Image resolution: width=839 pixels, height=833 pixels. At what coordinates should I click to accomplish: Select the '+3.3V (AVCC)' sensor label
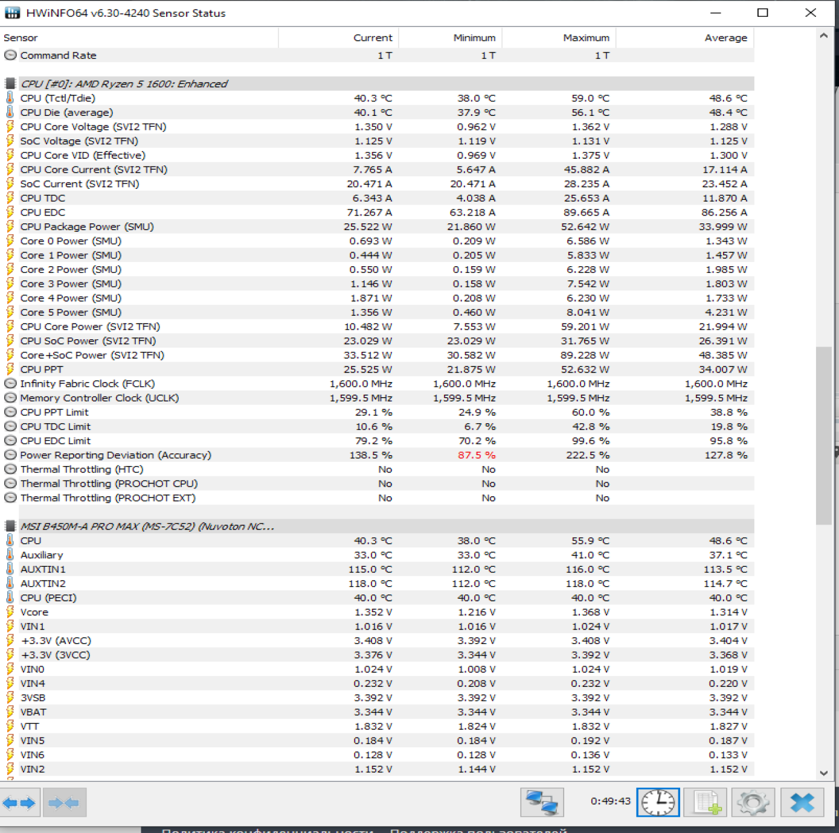point(56,640)
